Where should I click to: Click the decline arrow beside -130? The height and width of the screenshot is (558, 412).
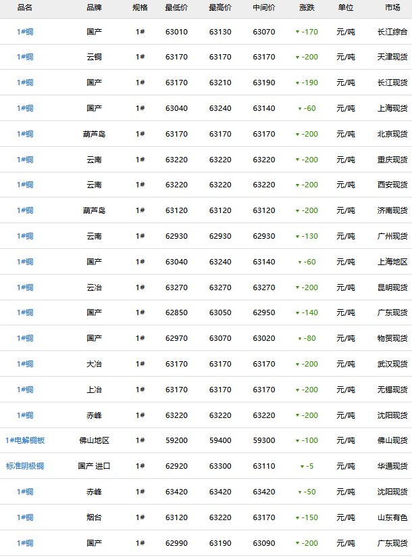(297, 237)
